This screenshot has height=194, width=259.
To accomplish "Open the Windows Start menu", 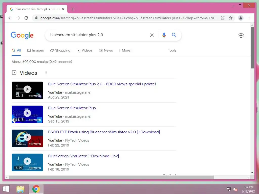I will (x=6, y=189).
